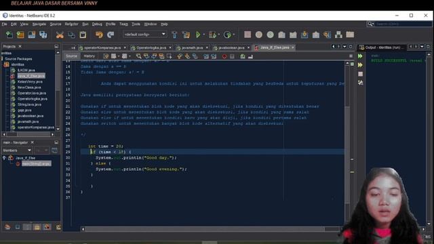Close the Java_If_Else.java tab
The height and width of the screenshot is (244, 434).
(292, 47)
